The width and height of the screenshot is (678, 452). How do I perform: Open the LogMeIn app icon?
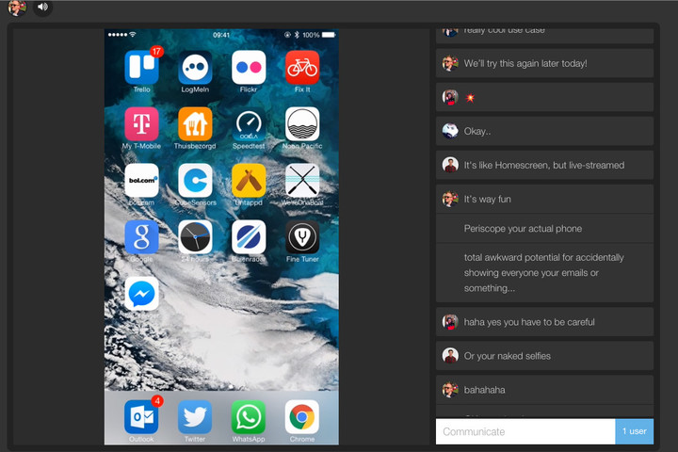(x=195, y=68)
